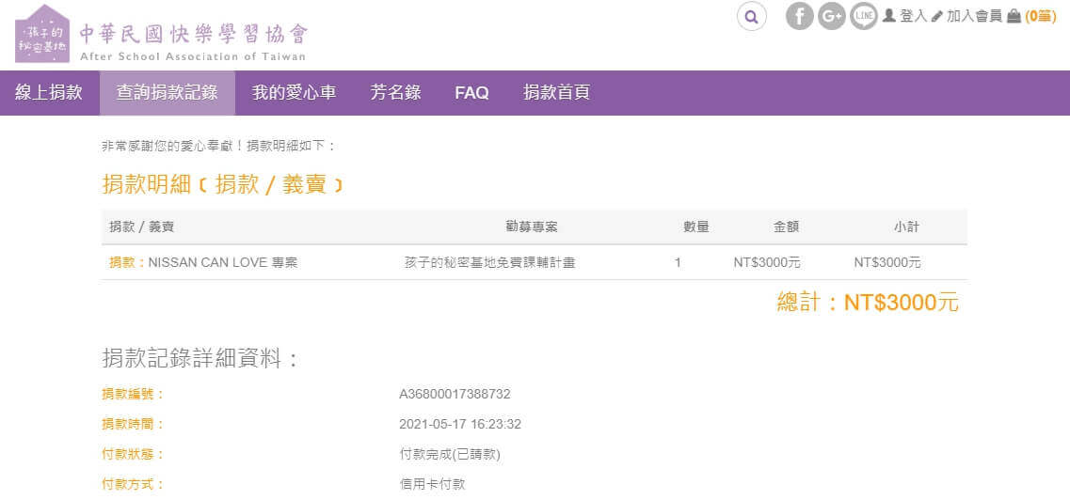Click the pencil icon beside 加入會員
1070x500 pixels.
click(936, 16)
